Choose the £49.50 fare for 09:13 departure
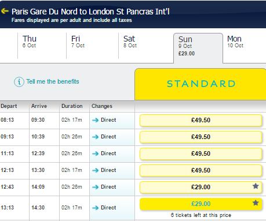The image size is (266, 221). coord(201,137)
